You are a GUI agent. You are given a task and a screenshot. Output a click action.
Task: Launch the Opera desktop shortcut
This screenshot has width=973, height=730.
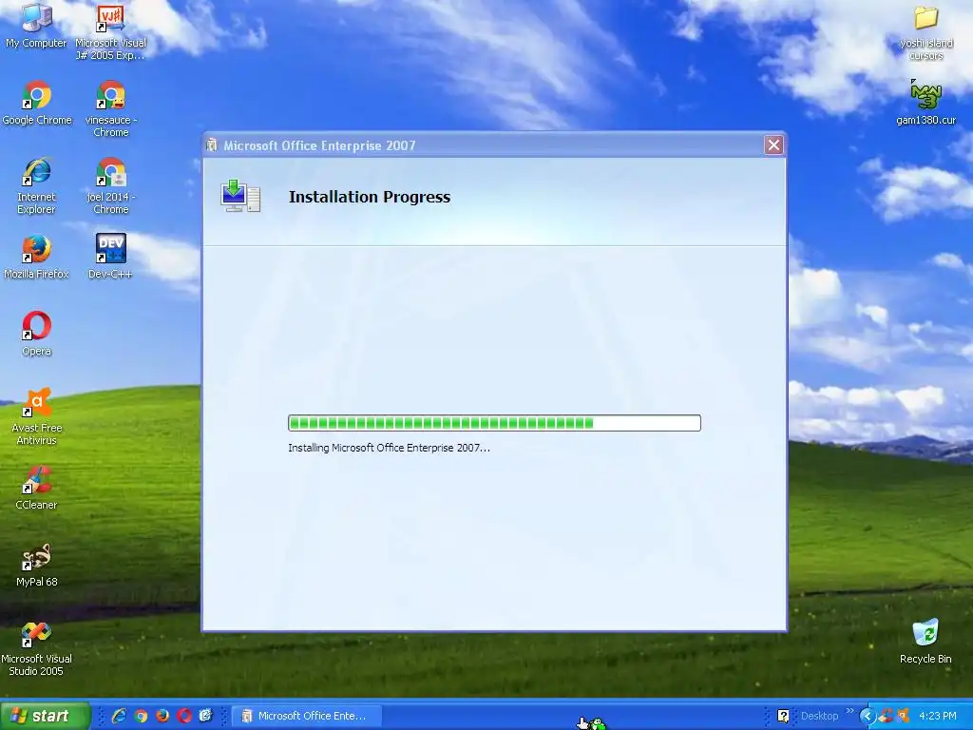click(37, 334)
